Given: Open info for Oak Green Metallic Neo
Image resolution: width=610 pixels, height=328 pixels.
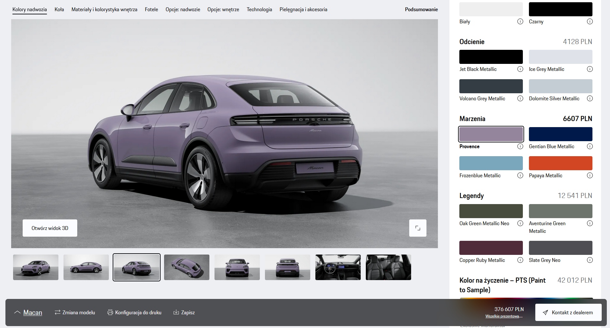Looking at the screenshot, I should click(x=520, y=223).
